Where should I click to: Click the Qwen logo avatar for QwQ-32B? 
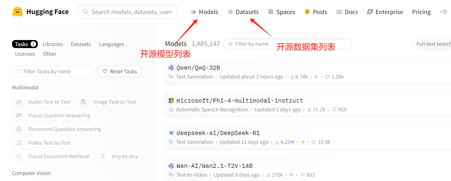point(171,68)
